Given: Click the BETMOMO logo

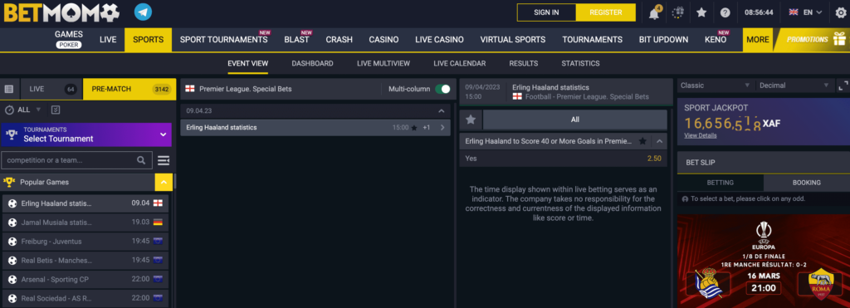Looking at the screenshot, I should click(x=61, y=12).
